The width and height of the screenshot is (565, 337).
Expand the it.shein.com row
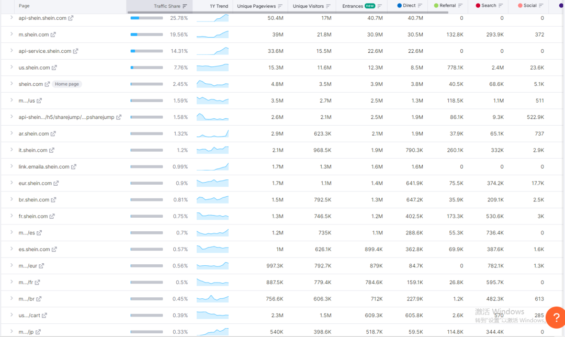click(12, 150)
